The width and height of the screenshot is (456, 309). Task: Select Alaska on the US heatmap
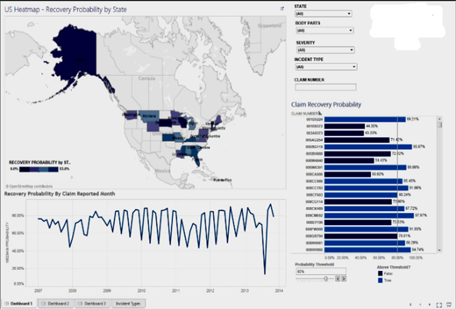tap(80, 57)
